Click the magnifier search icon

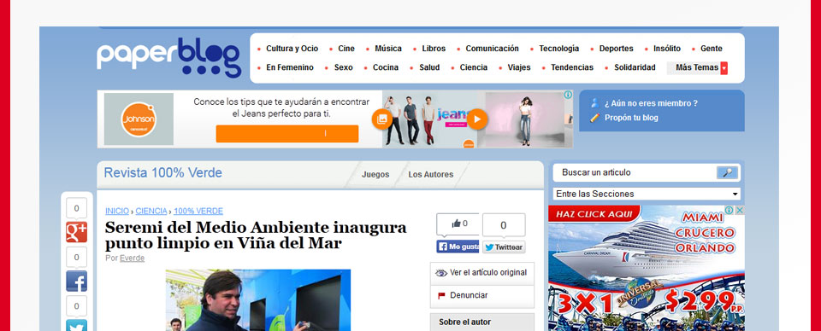727,173
